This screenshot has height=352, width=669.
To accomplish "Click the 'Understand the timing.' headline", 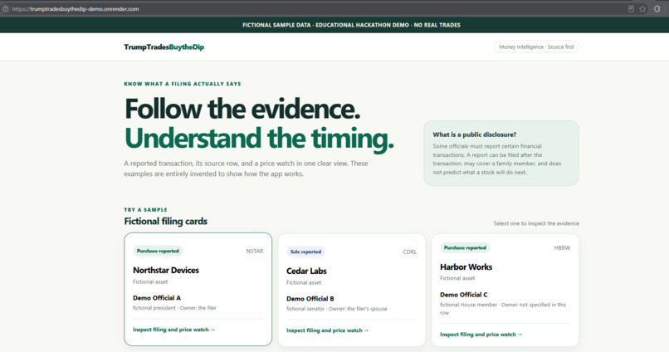I will tap(259, 139).
